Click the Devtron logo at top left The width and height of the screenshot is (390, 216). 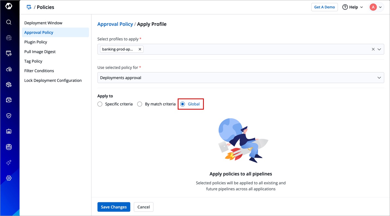[9, 7]
